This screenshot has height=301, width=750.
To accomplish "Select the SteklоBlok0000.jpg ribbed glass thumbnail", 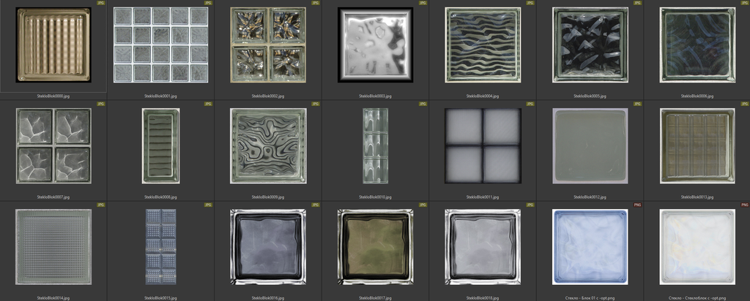I will 53,45.
